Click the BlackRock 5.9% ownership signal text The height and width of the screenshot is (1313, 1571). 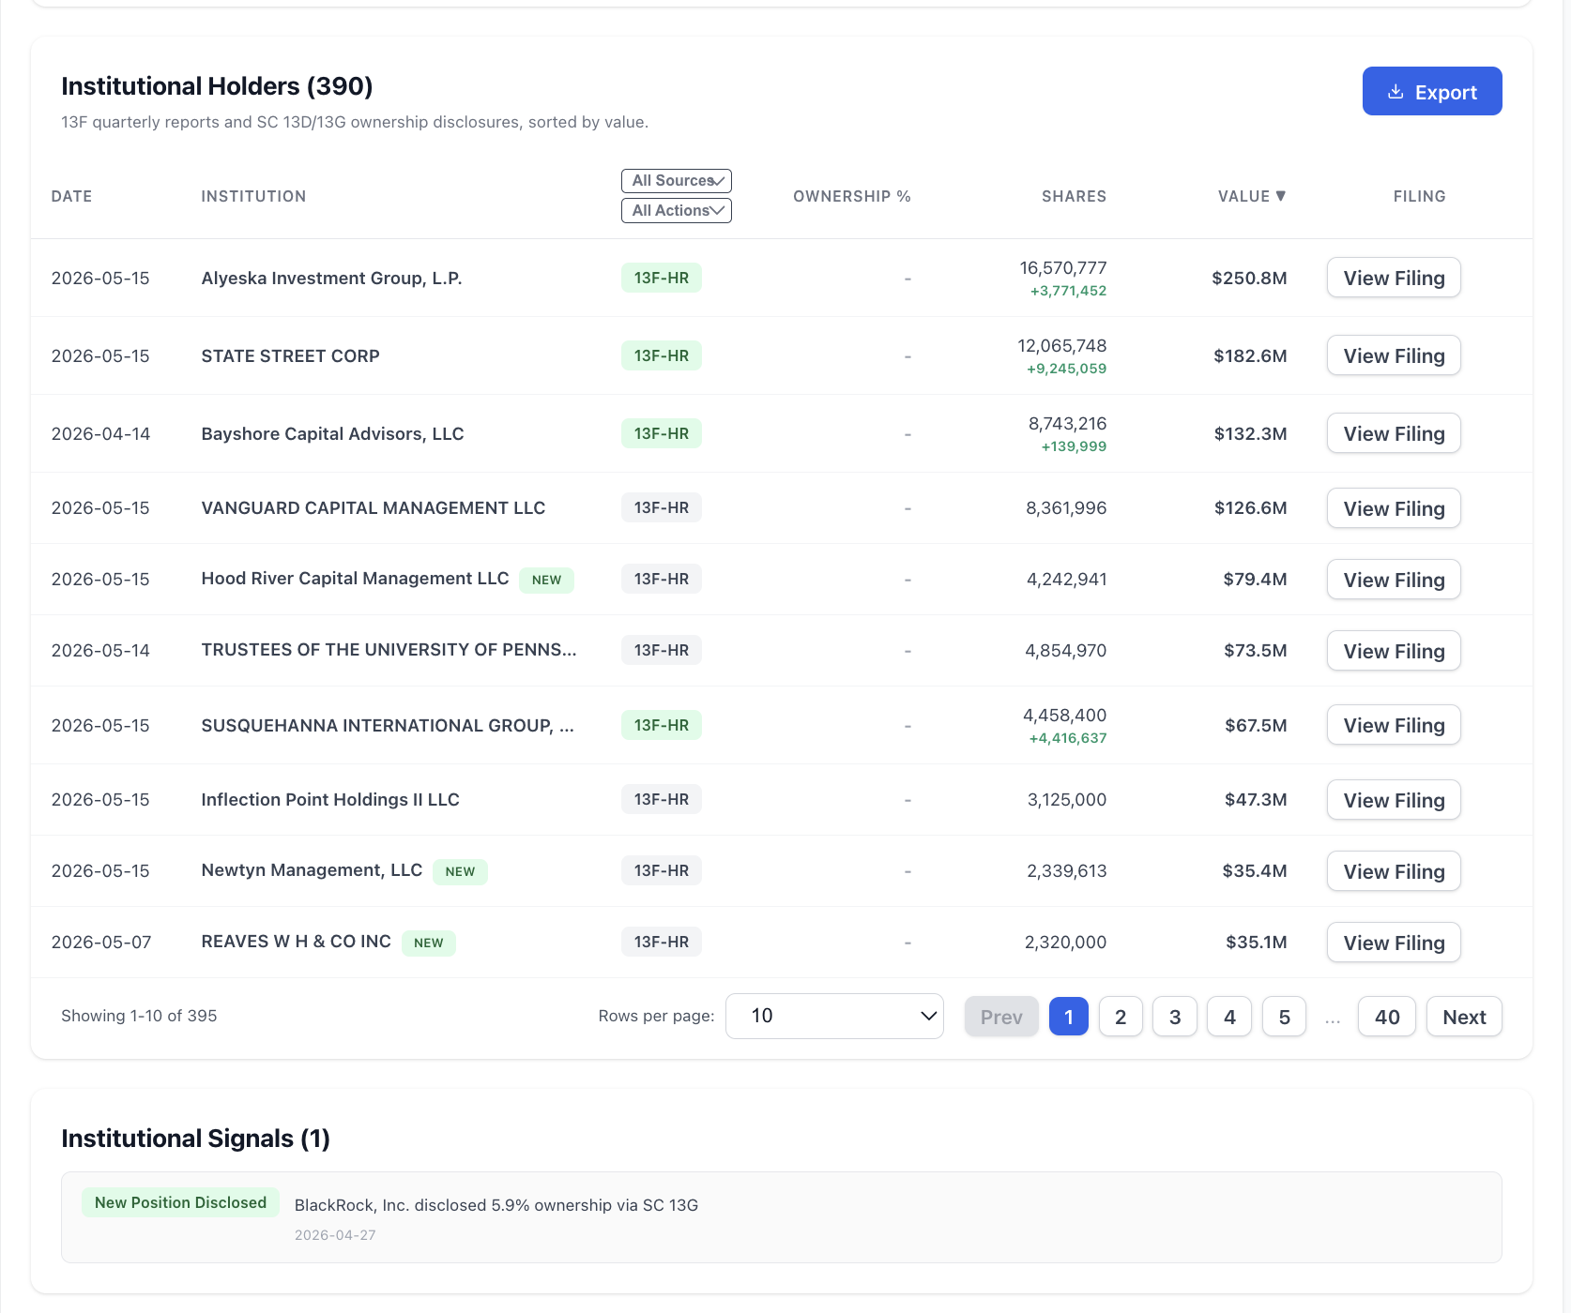pyautogui.click(x=496, y=1205)
